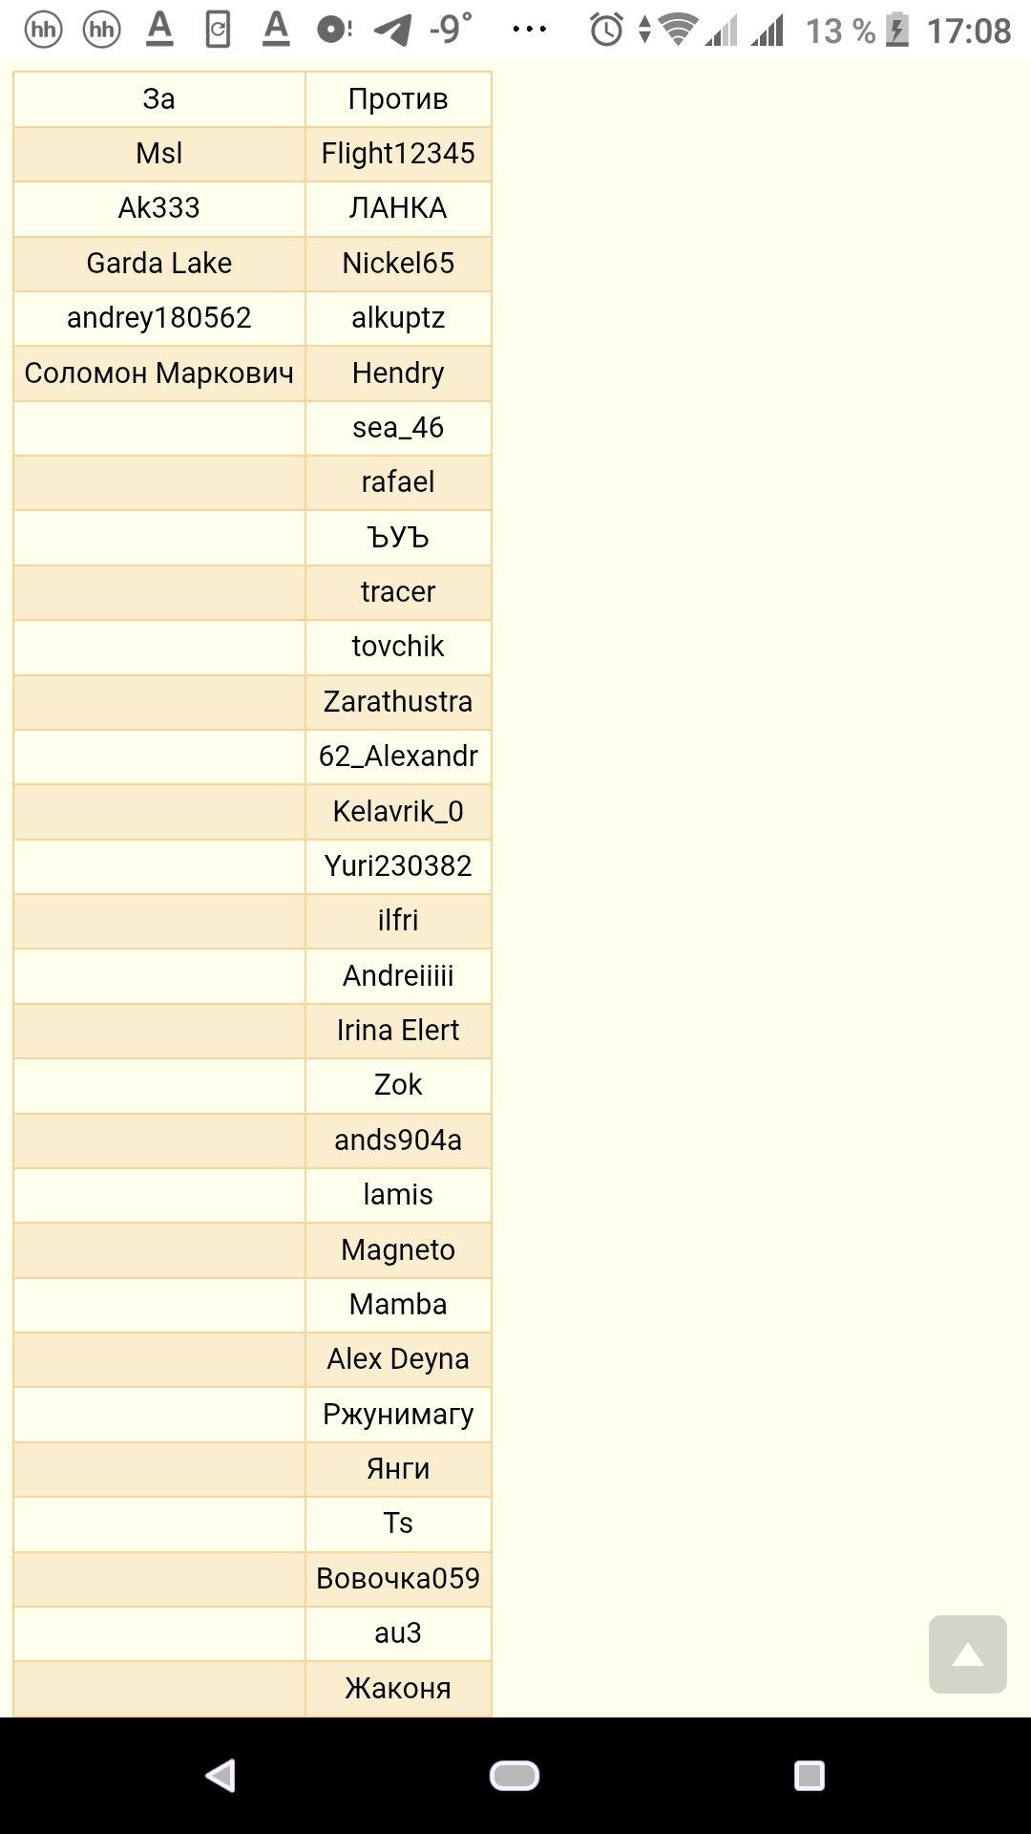This screenshot has height=1834, width=1031.
Task: Tap the scroll-to-top arrow button
Action: [967, 1654]
